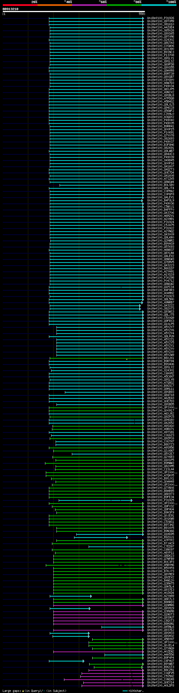Select hit label UniRef100_A6ZEA3
The image size is (179, 693).
click(161, 398)
